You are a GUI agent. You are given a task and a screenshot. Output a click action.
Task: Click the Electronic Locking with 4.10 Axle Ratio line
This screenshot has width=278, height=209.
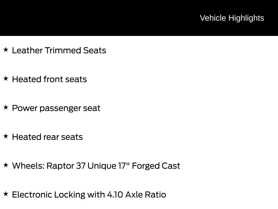tap(89, 195)
